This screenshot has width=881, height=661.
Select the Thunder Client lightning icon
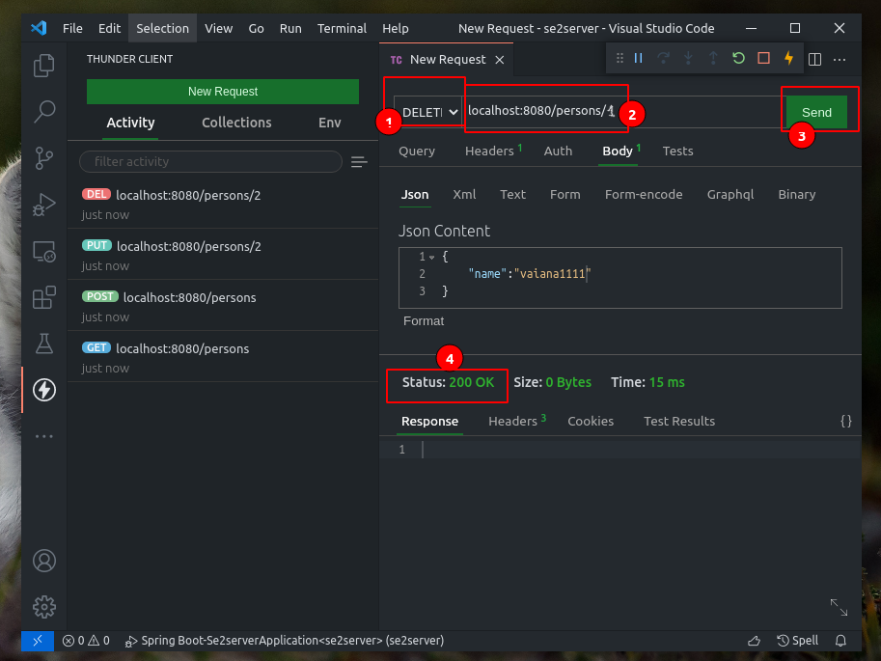43,390
